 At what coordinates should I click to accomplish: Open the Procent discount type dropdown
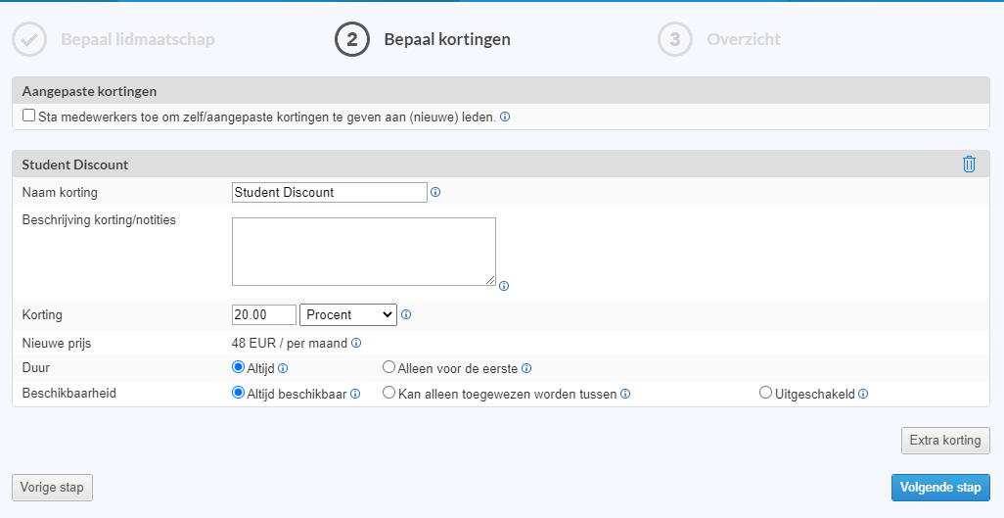coord(348,314)
